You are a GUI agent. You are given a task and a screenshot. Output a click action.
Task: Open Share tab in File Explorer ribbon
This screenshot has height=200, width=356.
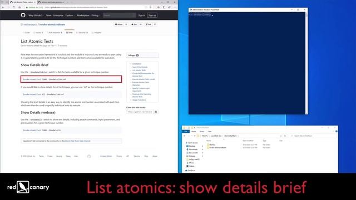(201, 131)
